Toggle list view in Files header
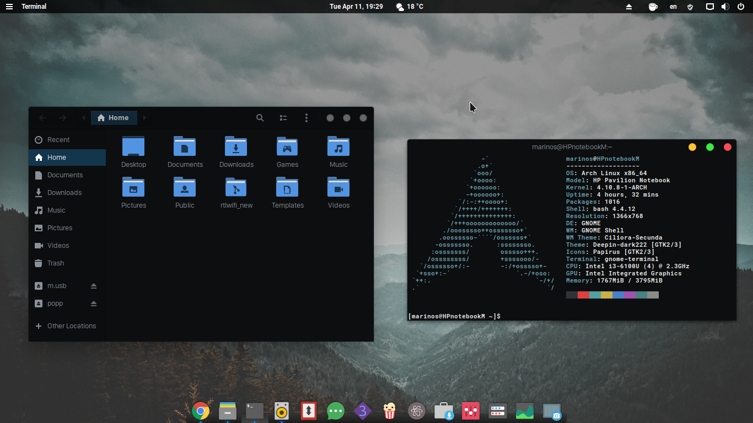The height and width of the screenshot is (423, 753). (x=283, y=118)
